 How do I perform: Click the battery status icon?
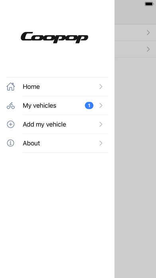tap(149, 4)
